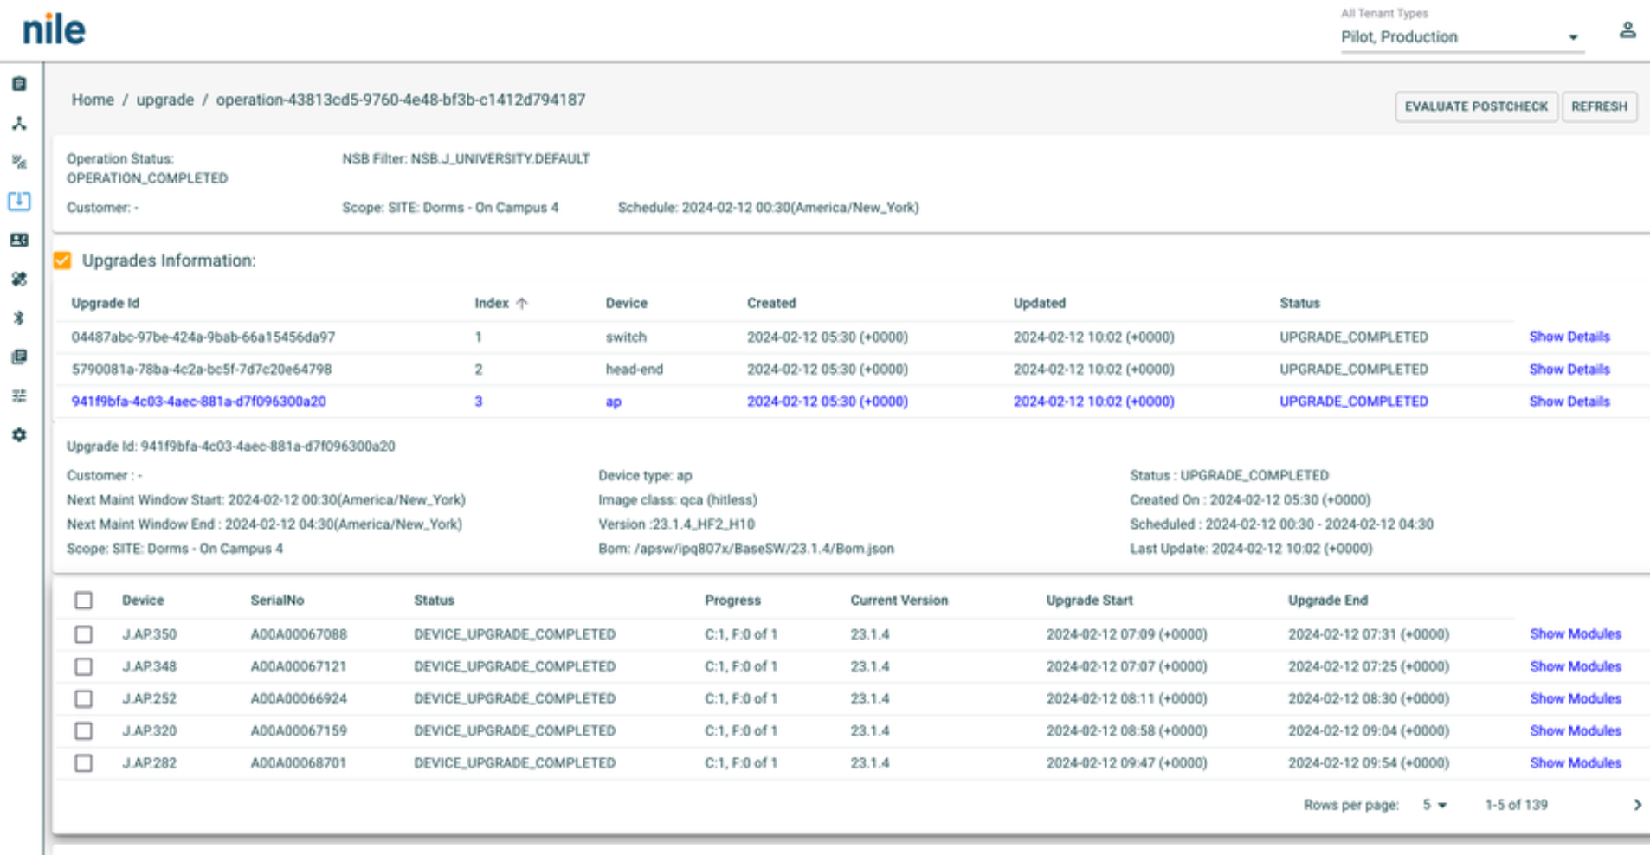
Task: Sort by the Upgrade Id column header
Action: [x=105, y=303]
